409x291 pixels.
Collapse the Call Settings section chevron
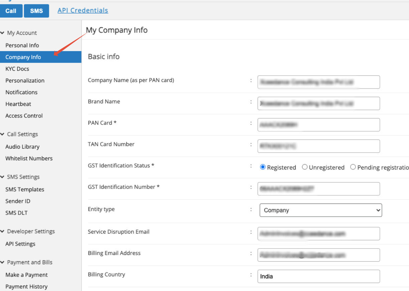(x=3, y=134)
